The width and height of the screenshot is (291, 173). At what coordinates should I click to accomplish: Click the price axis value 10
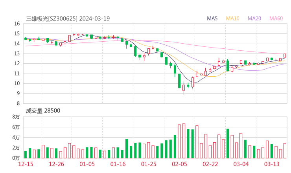click(17, 83)
